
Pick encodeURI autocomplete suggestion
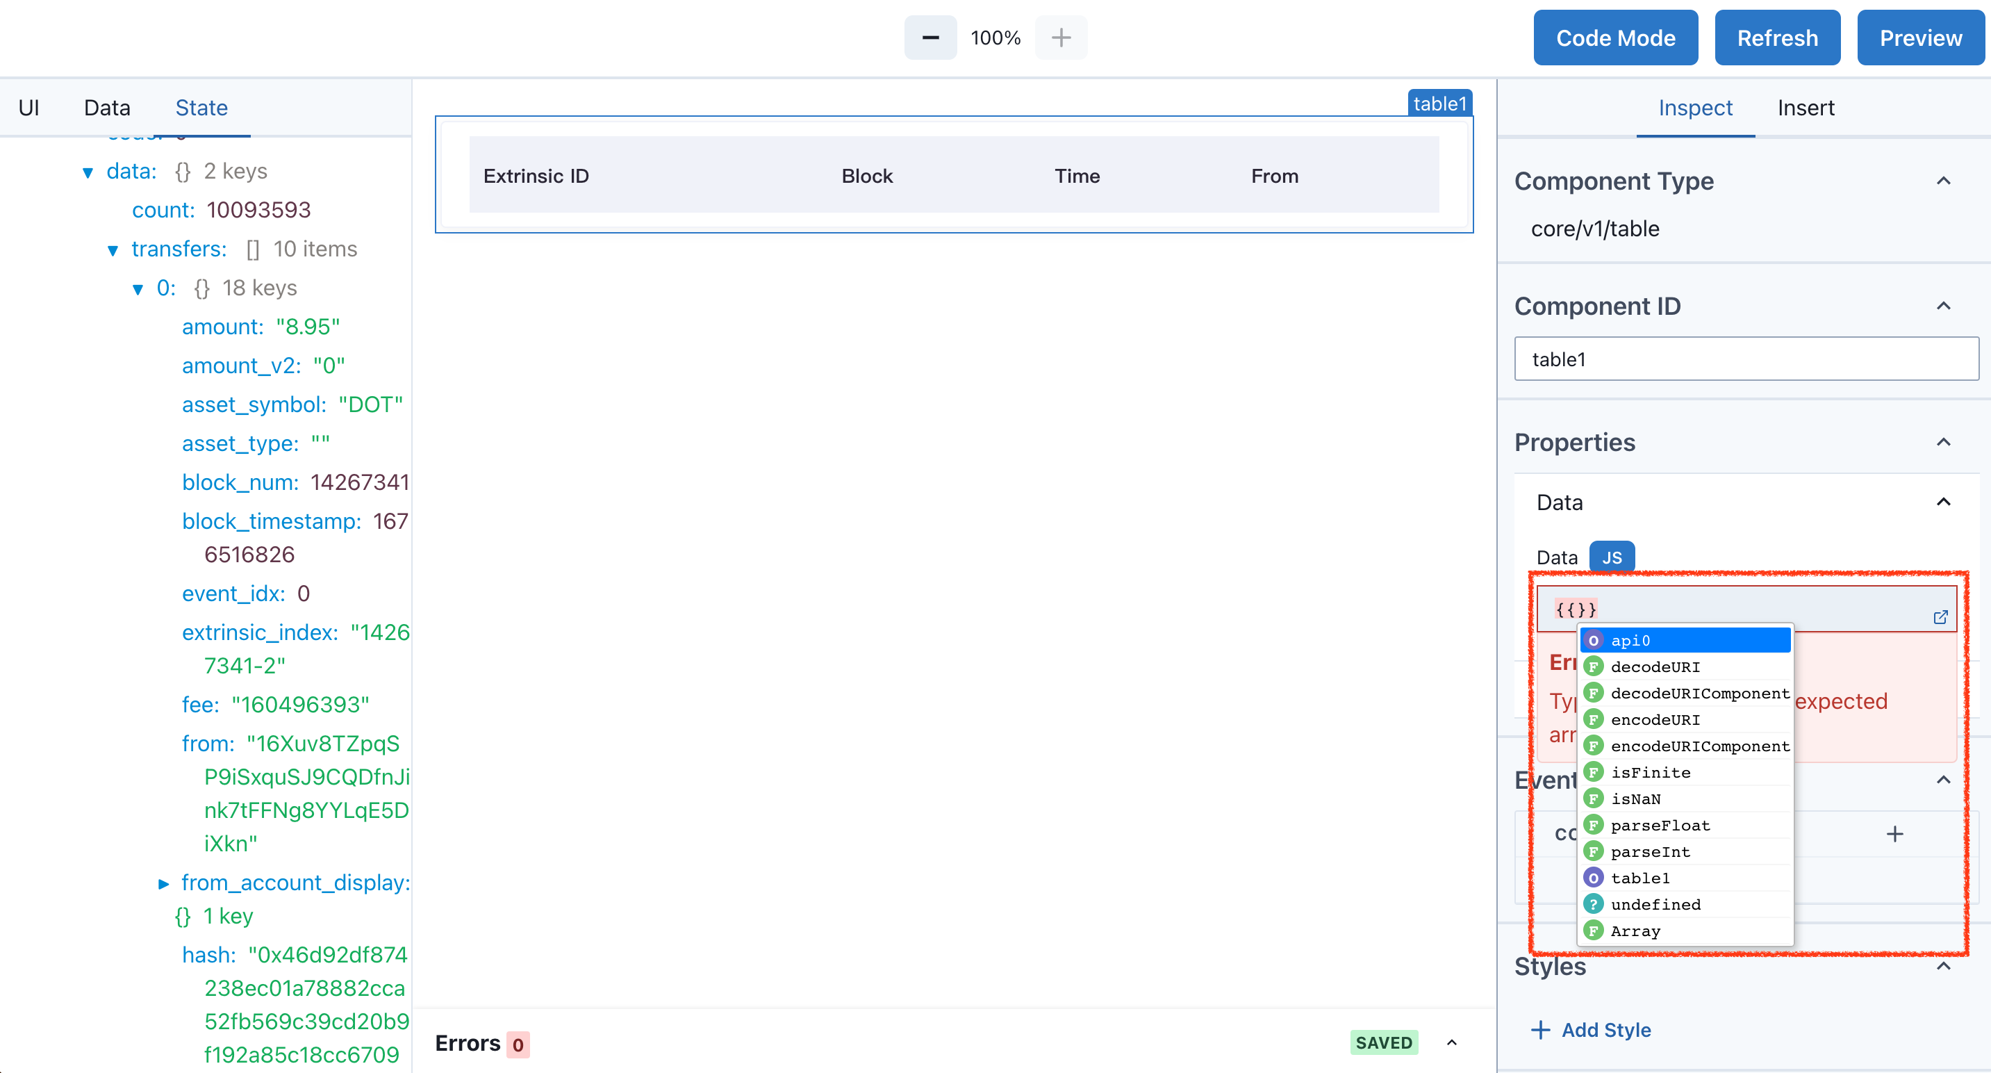(x=1685, y=720)
